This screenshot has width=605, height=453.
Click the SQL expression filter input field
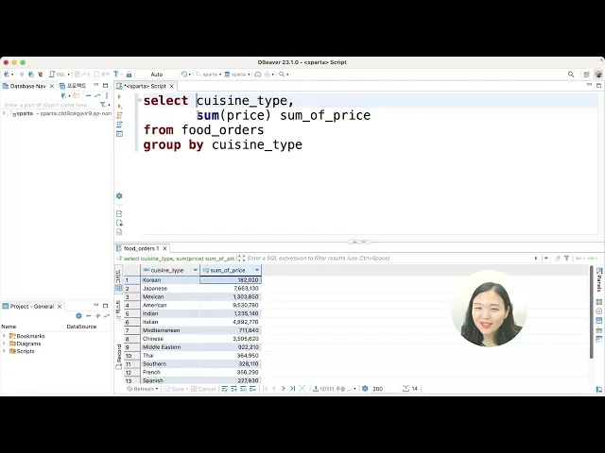point(389,258)
